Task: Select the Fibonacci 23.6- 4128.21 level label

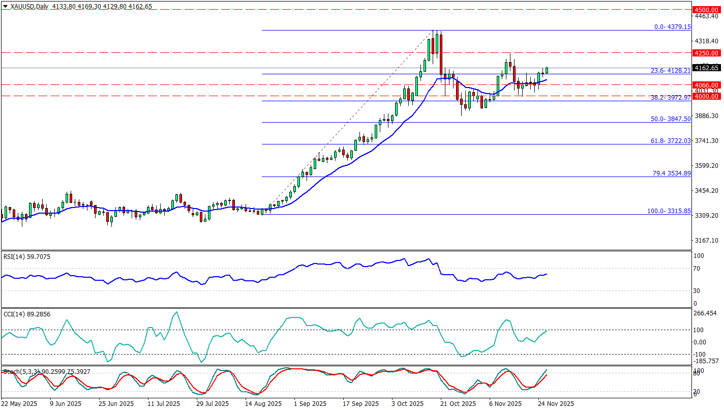Action: pyautogui.click(x=671, y=71)
